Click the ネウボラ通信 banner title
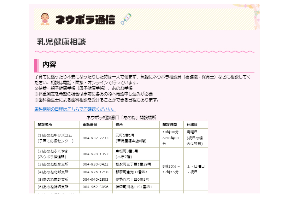Screen dimensions: 288x198 click(x=85, y=20)
